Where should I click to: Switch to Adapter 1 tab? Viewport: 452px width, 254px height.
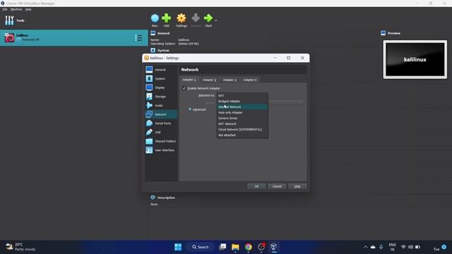coord(189,80)
